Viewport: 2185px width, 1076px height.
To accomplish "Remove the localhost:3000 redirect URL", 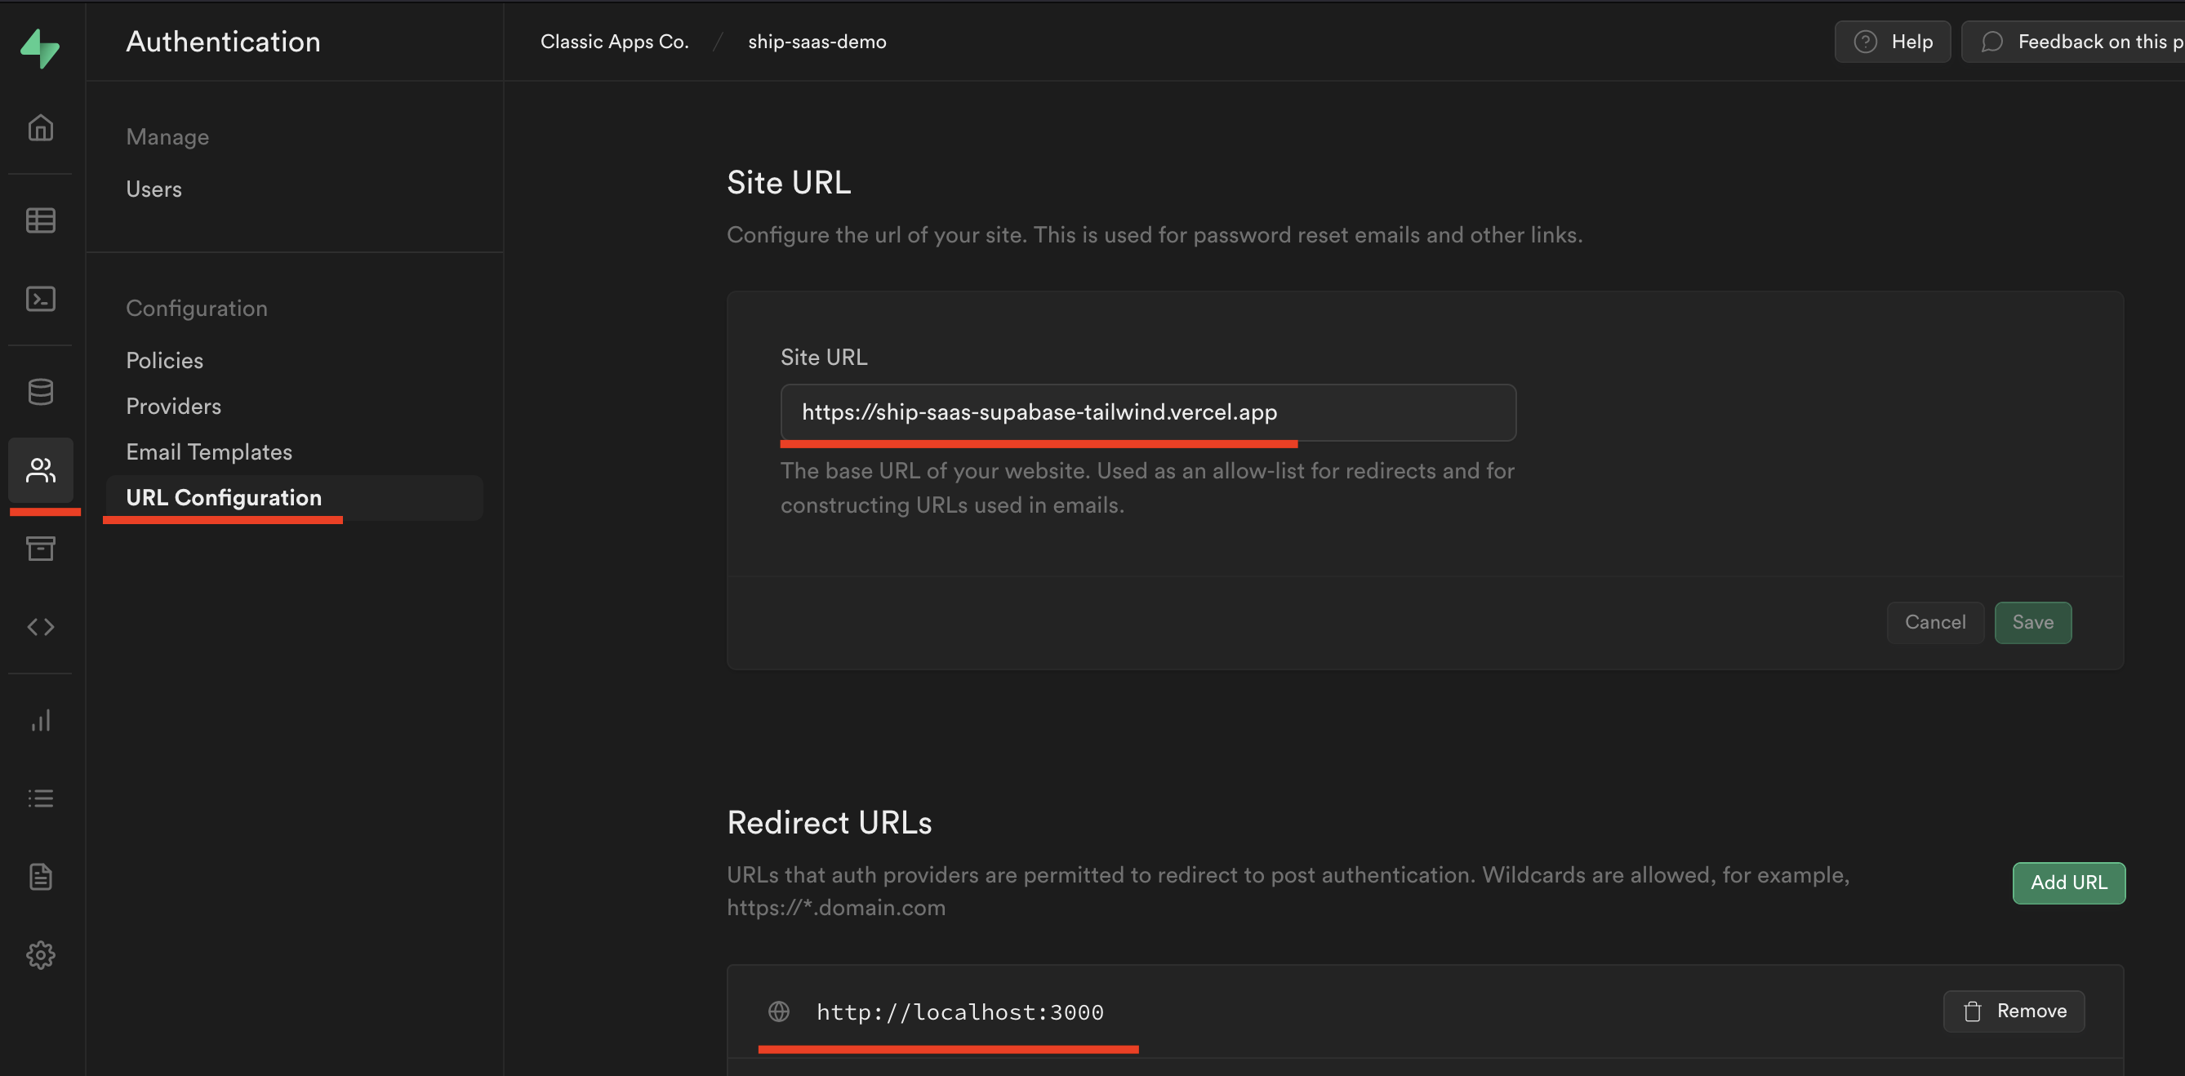I will [2014, 1011].
